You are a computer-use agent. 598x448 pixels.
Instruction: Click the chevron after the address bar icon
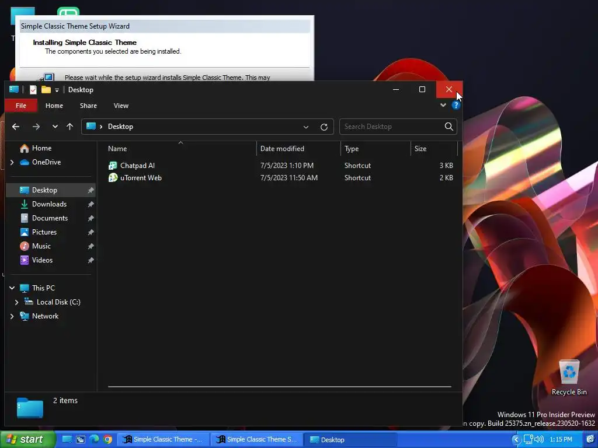tap(101, 127)
